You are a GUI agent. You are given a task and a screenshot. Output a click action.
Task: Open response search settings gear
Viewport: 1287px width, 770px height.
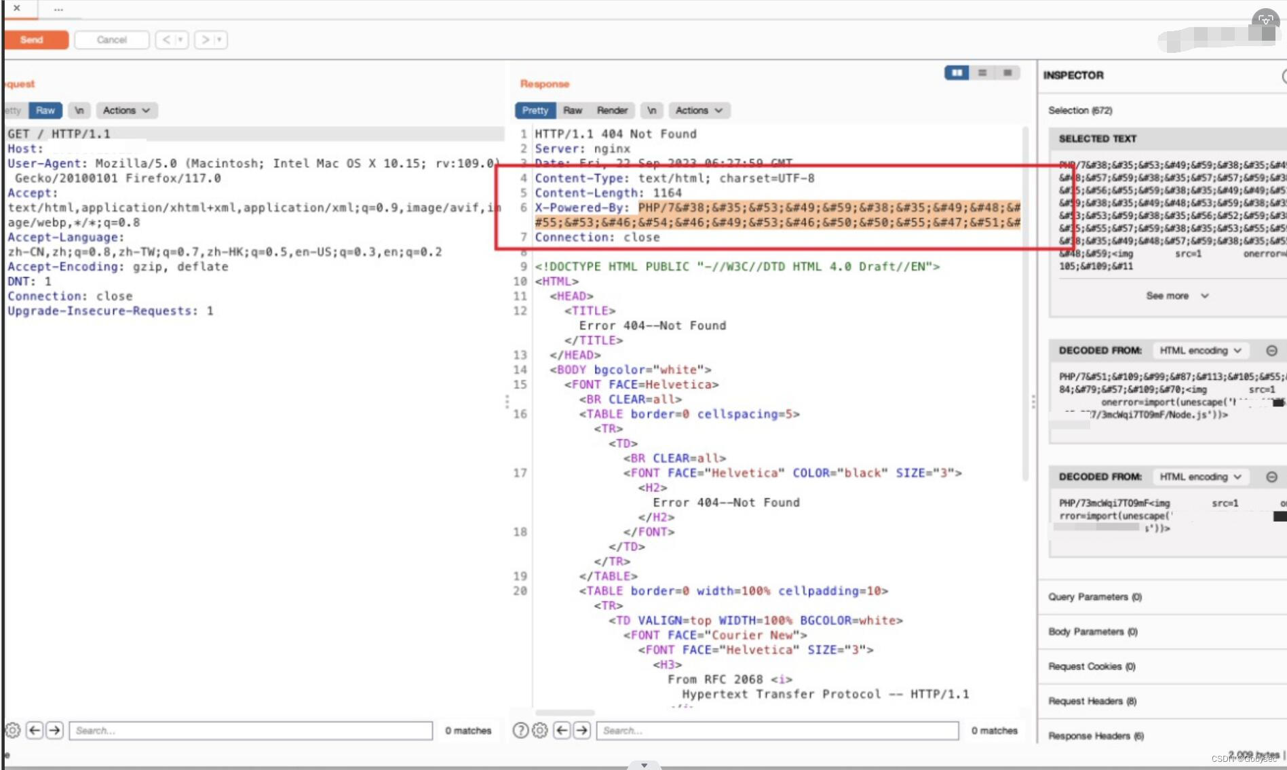pos(540,731)
